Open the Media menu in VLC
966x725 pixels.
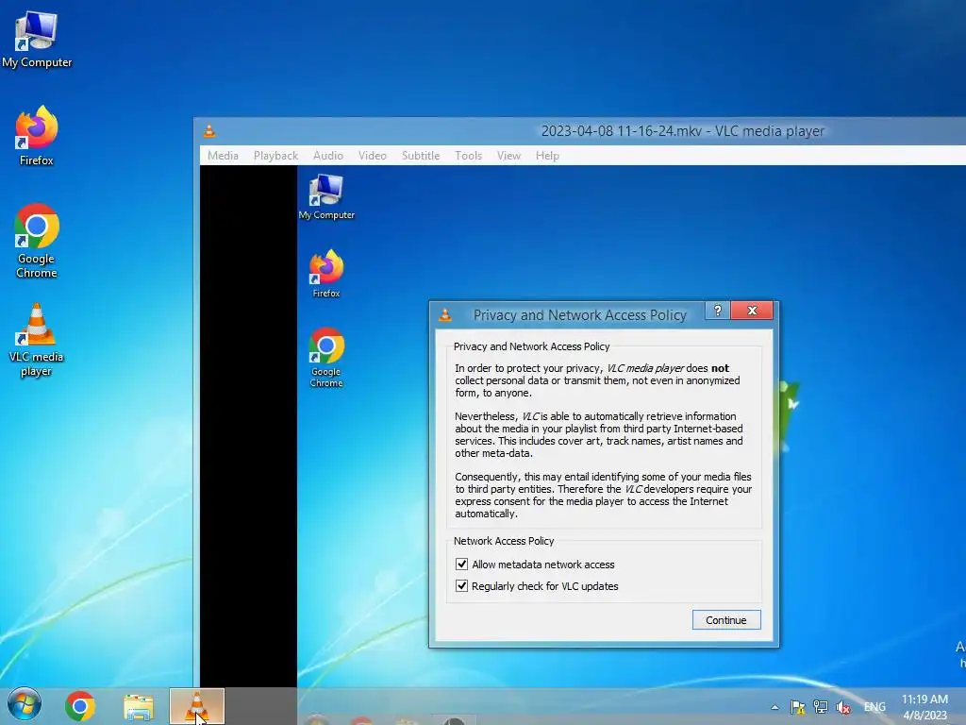[223, 156]
